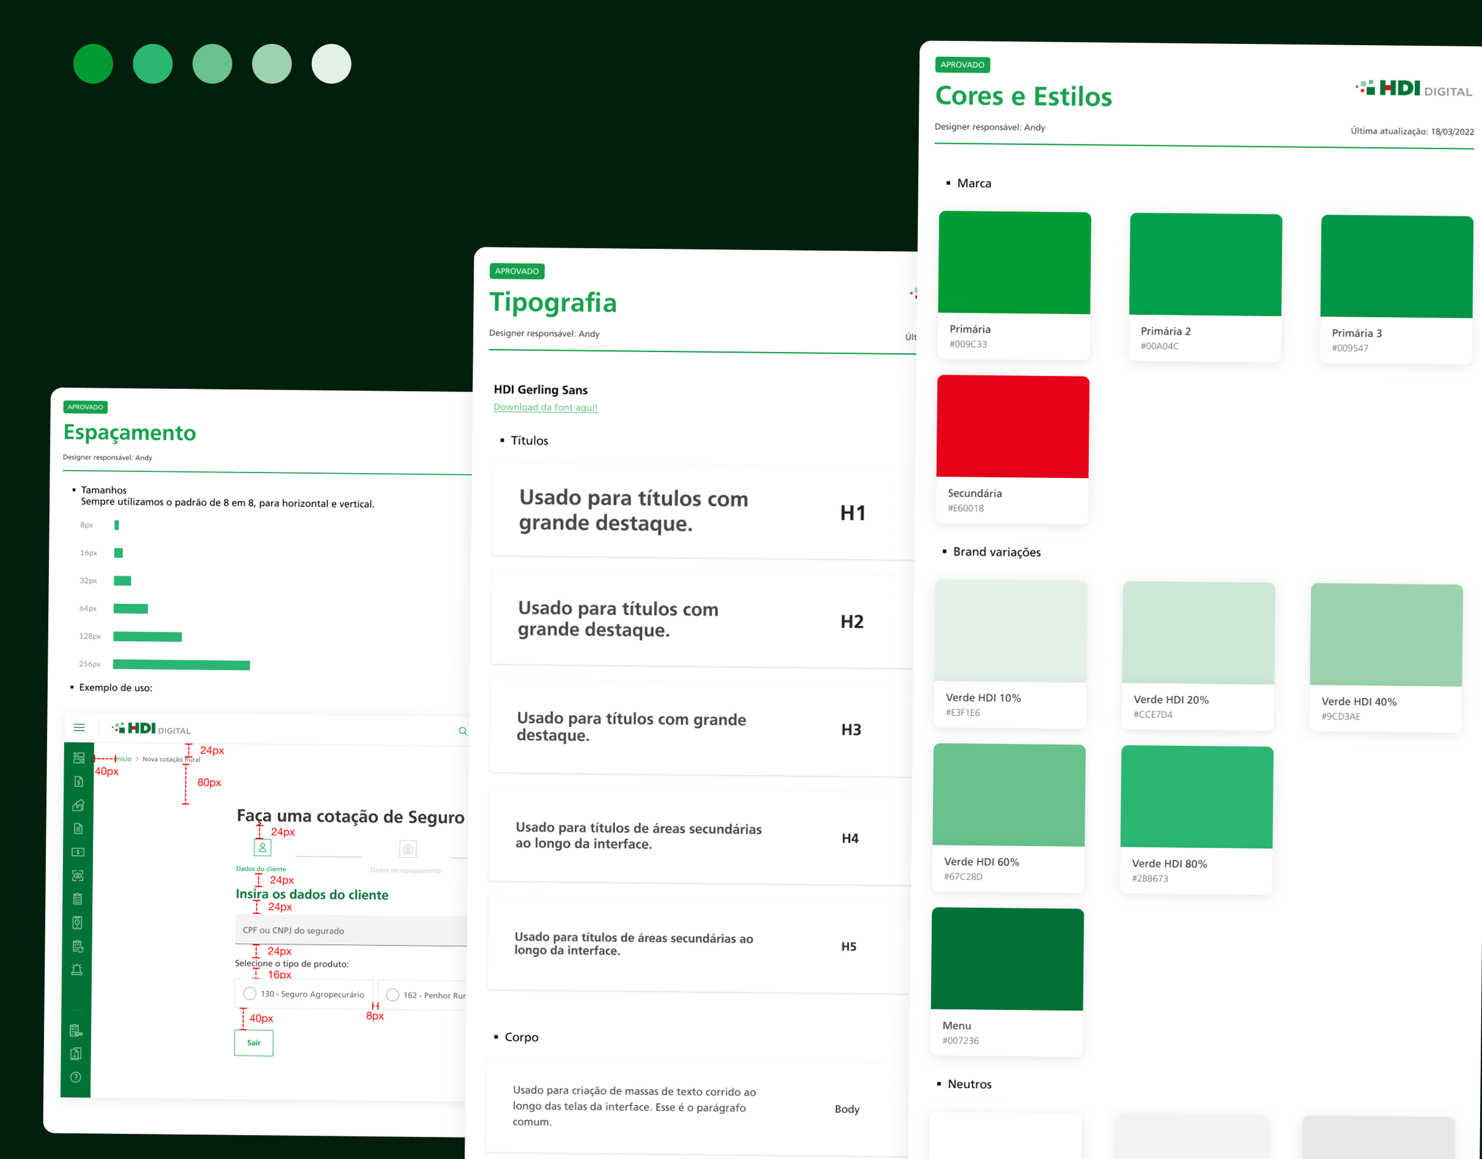Click the Sair button

254,1042
